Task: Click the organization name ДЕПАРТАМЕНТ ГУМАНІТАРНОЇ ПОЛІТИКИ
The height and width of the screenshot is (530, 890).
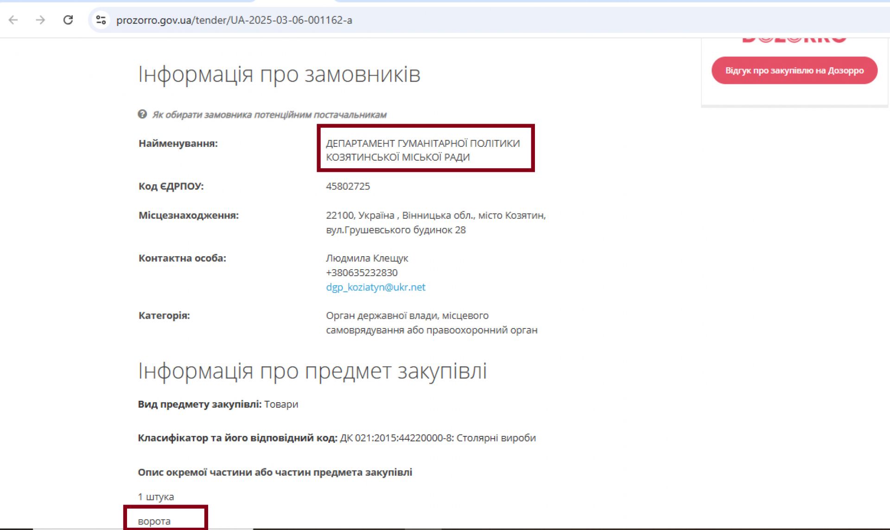Action: [x=422, y=144]
